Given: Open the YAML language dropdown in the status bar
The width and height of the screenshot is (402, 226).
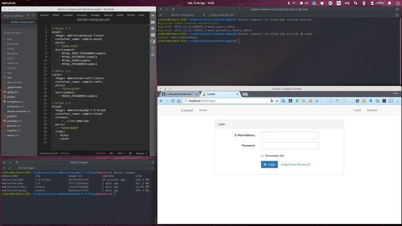Looking at the screenshot, I should [121, 153].
